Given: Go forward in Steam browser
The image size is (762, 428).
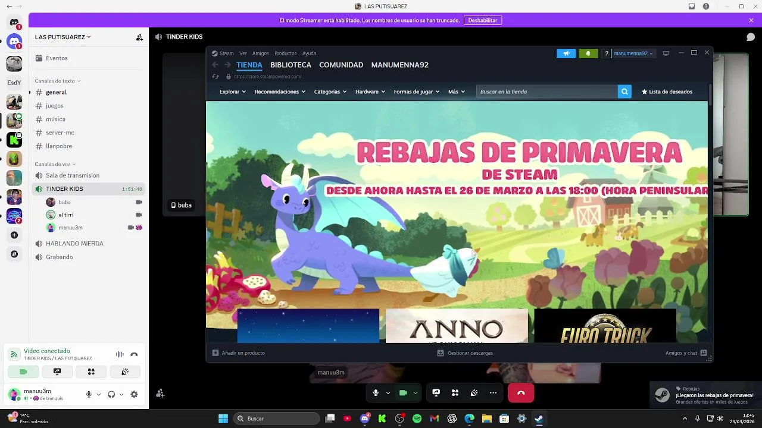Looking at the screenshot, I should tap(227, 65).
